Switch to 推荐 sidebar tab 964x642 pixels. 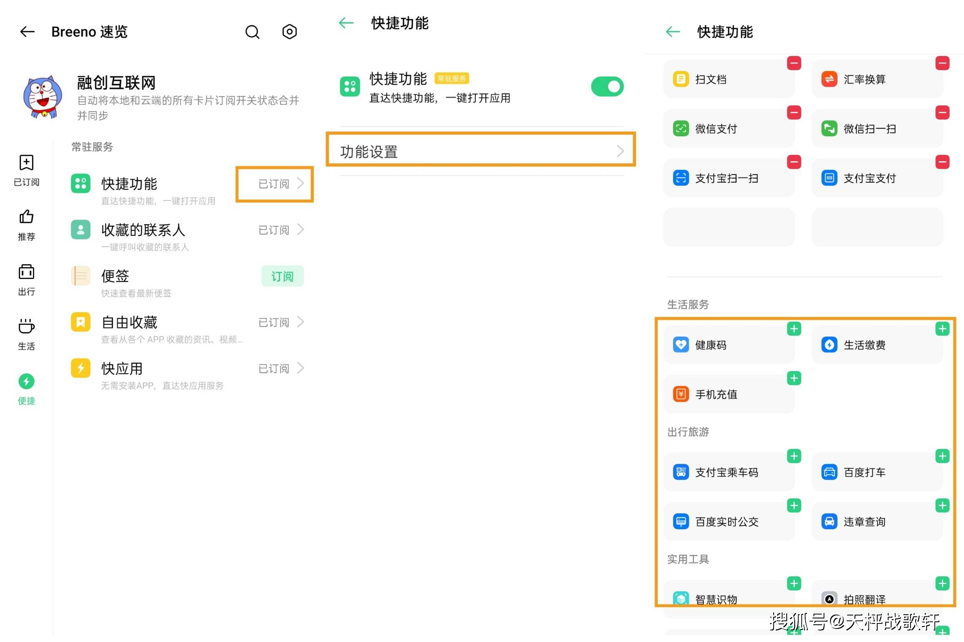[x=26, y=225]
